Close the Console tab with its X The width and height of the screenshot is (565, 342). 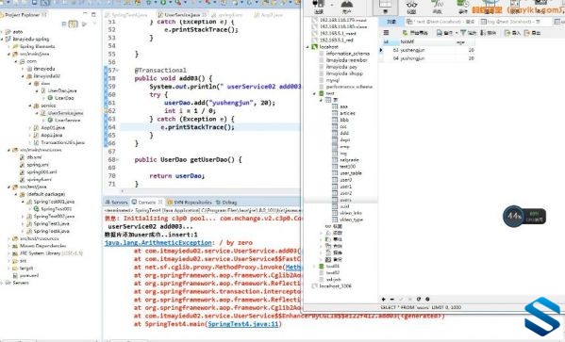[160, 203]
